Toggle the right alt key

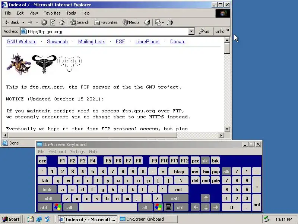pyautogui.click(x=145, y=208)
